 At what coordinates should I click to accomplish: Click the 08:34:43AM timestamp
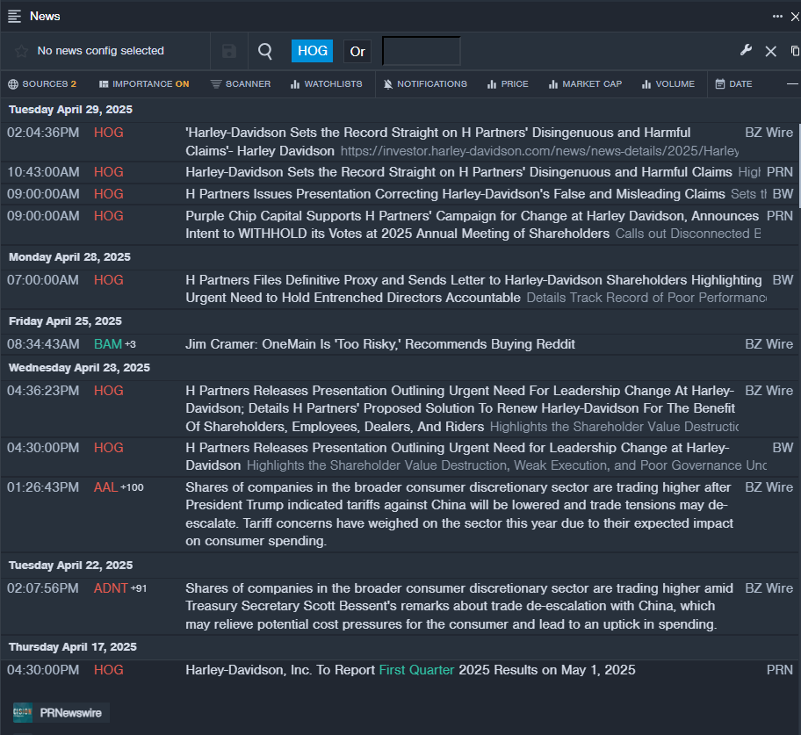tap(43, 344)
